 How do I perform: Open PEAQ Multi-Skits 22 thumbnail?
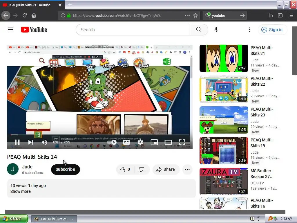224,89
